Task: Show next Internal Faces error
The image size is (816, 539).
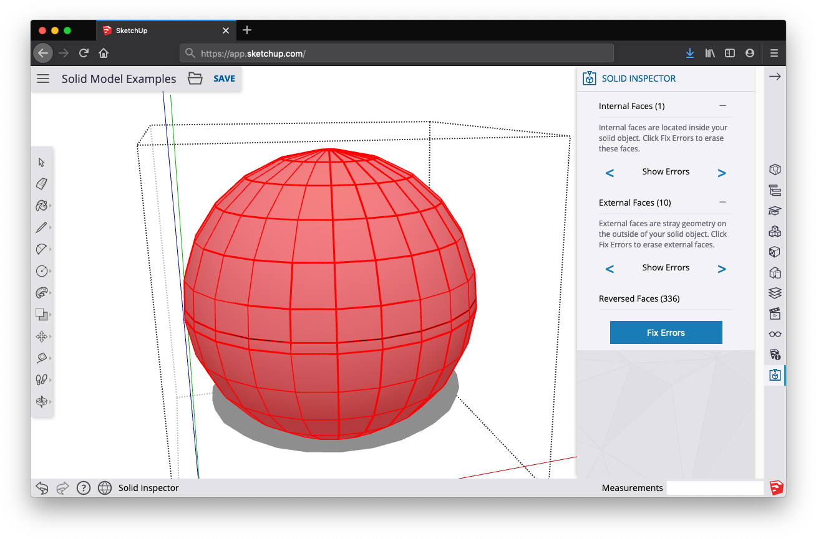Action: click(722, 173)
